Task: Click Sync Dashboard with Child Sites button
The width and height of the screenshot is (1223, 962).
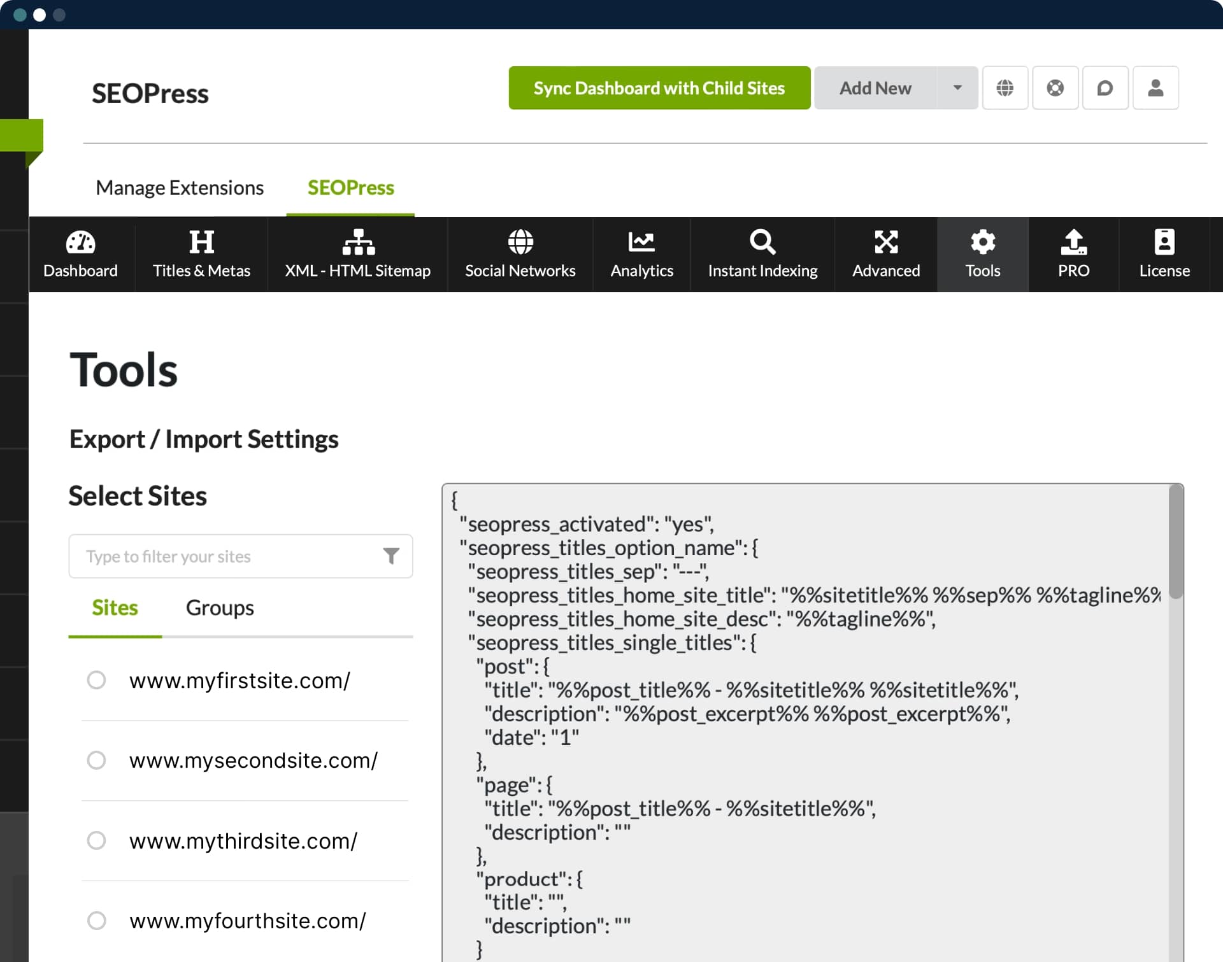Action: click(659, 87)
